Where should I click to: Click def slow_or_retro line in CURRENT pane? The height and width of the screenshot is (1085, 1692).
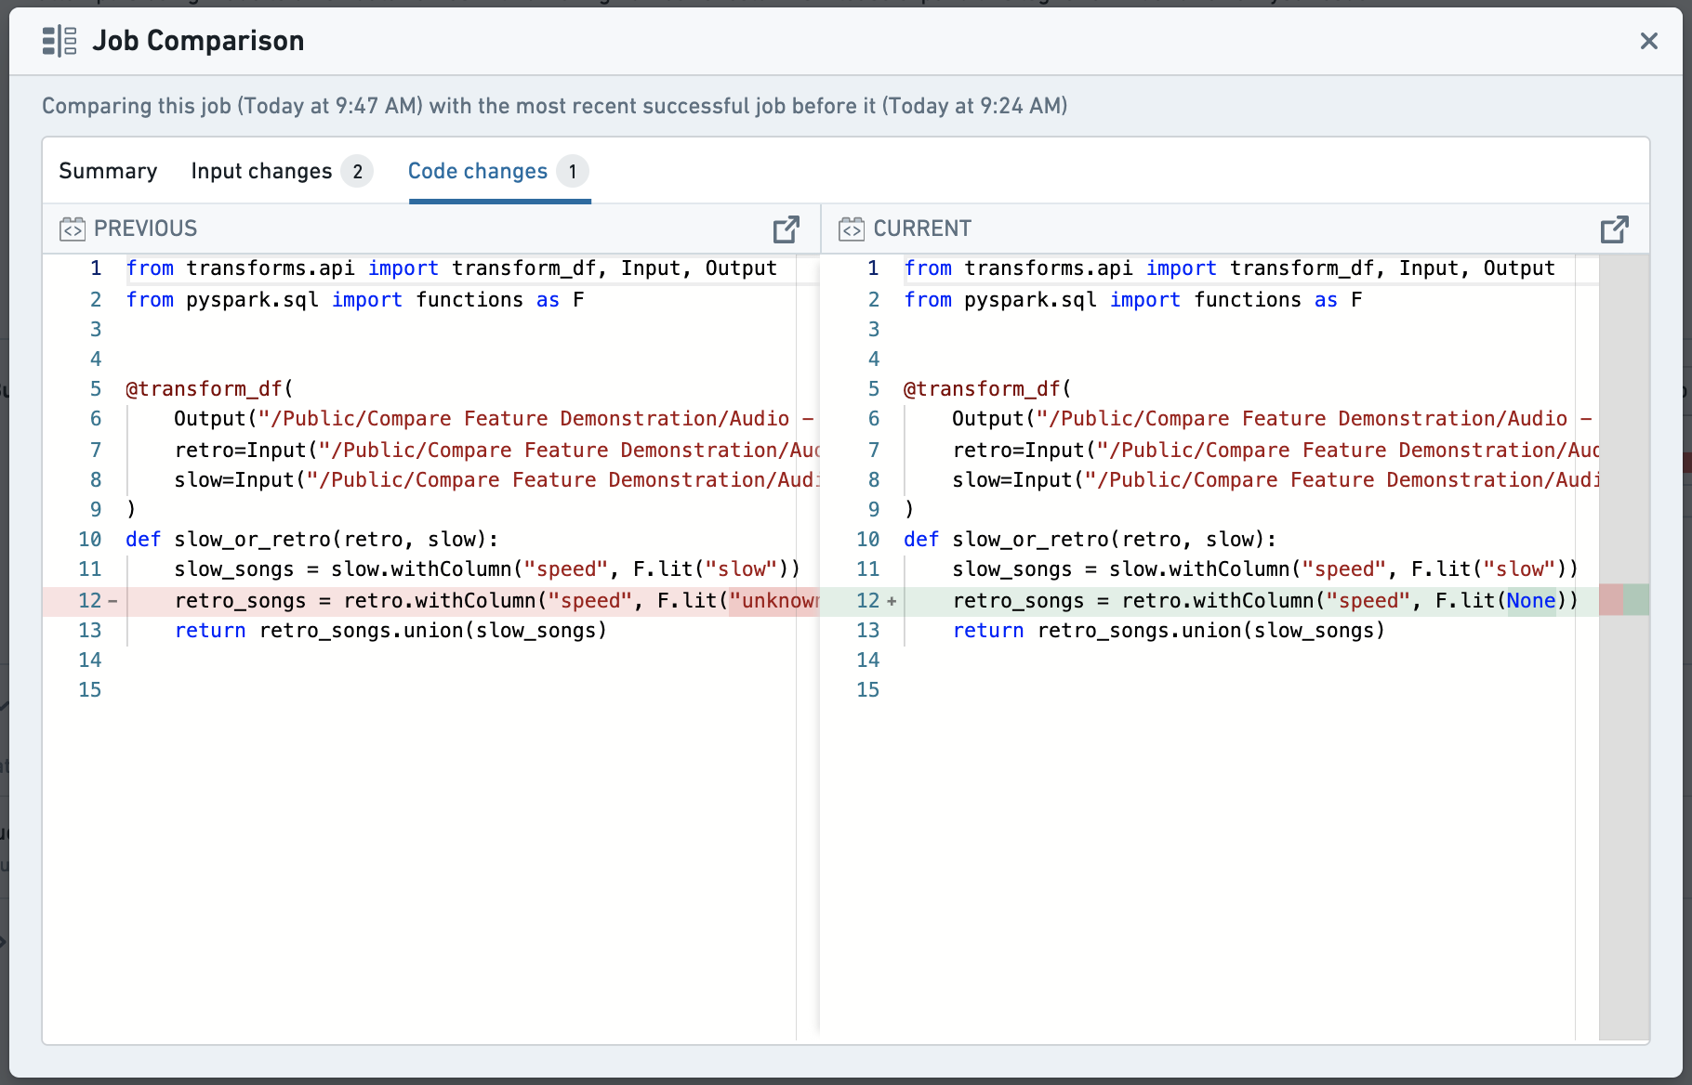click(1090, 539)
